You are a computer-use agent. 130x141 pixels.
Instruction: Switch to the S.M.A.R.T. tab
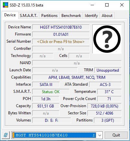click(29, 16)
